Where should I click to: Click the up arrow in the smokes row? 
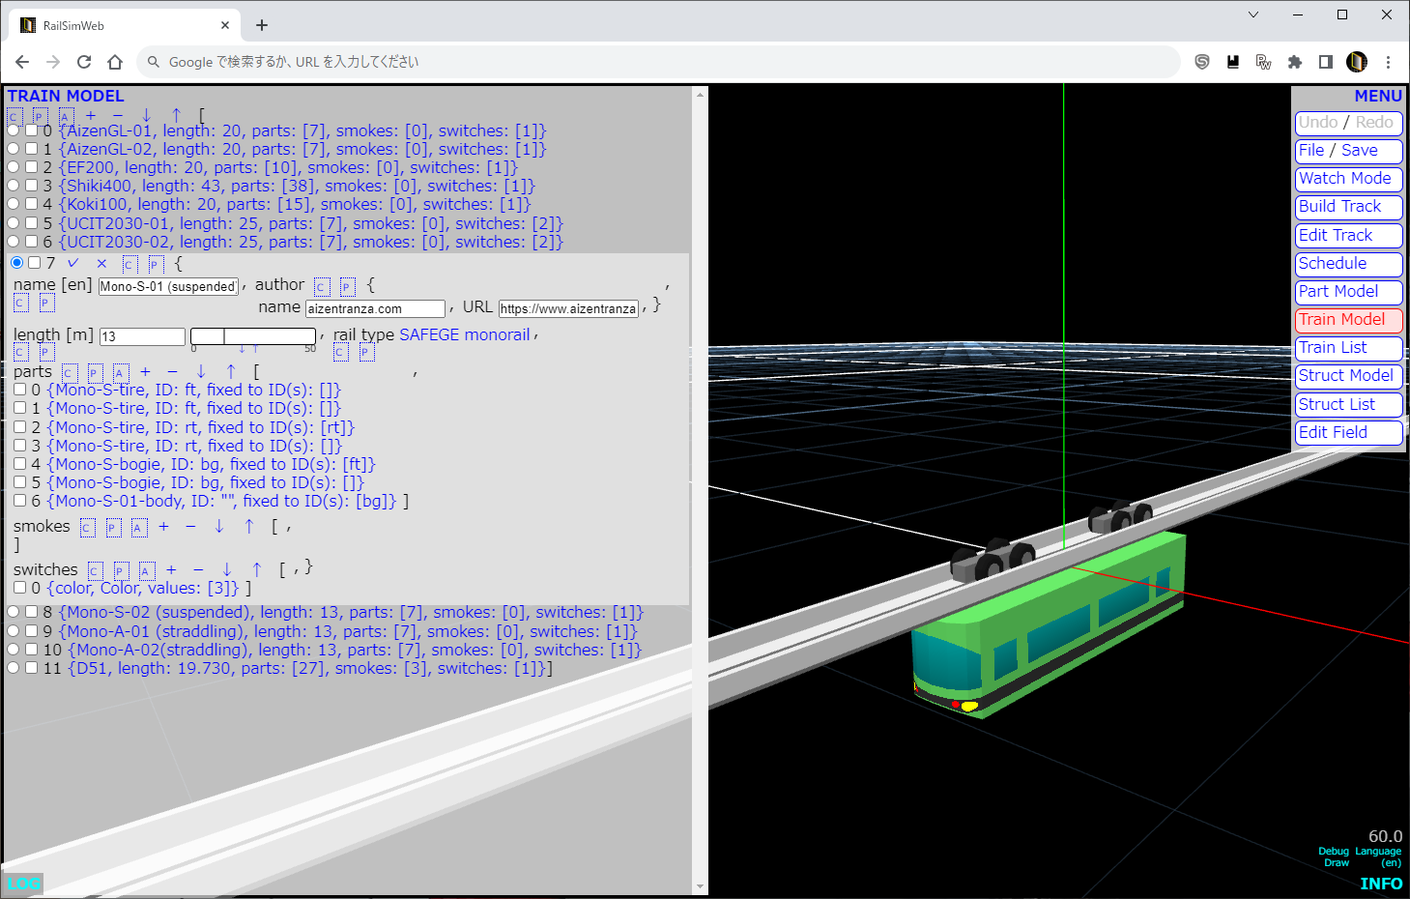click(x=249, y=527)
